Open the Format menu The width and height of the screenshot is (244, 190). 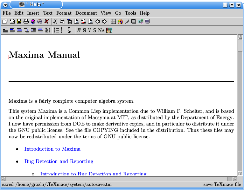pos(64,13)
